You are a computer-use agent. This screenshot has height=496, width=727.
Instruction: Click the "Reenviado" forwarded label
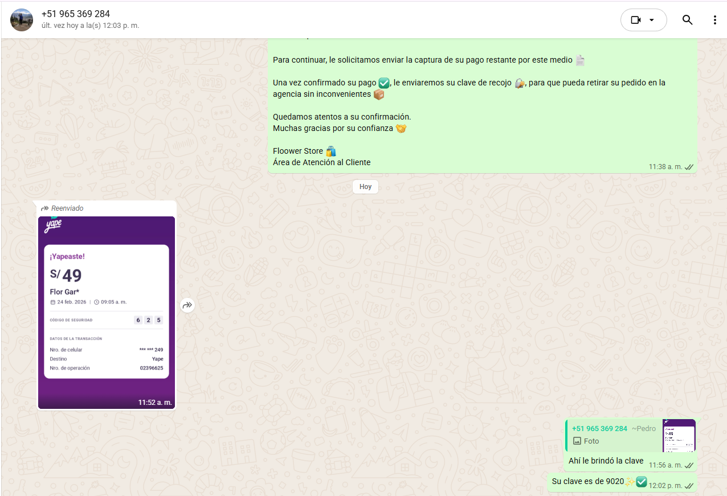(67, 208)
